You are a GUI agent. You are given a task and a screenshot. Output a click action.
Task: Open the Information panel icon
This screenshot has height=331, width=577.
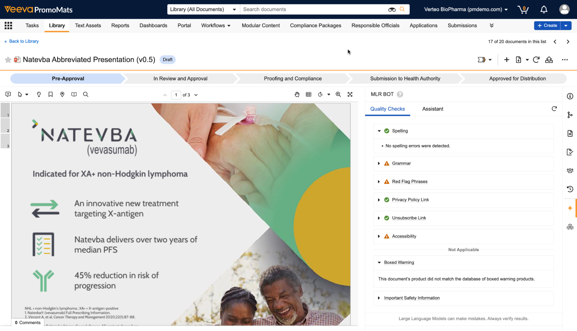point(570,96)
